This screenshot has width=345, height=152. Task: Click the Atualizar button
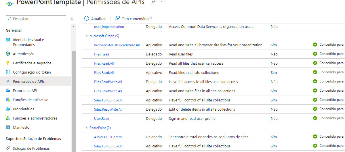point(95,19)
